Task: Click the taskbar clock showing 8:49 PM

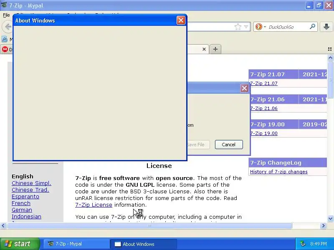Action: pyautogui.click(x=319, y=244)
